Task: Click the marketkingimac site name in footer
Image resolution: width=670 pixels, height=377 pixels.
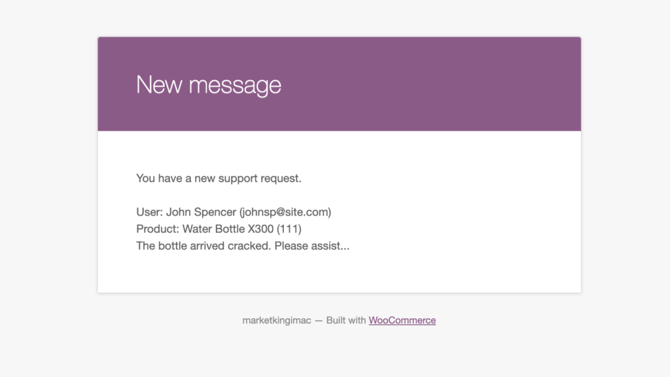Action: pos(277,320)
